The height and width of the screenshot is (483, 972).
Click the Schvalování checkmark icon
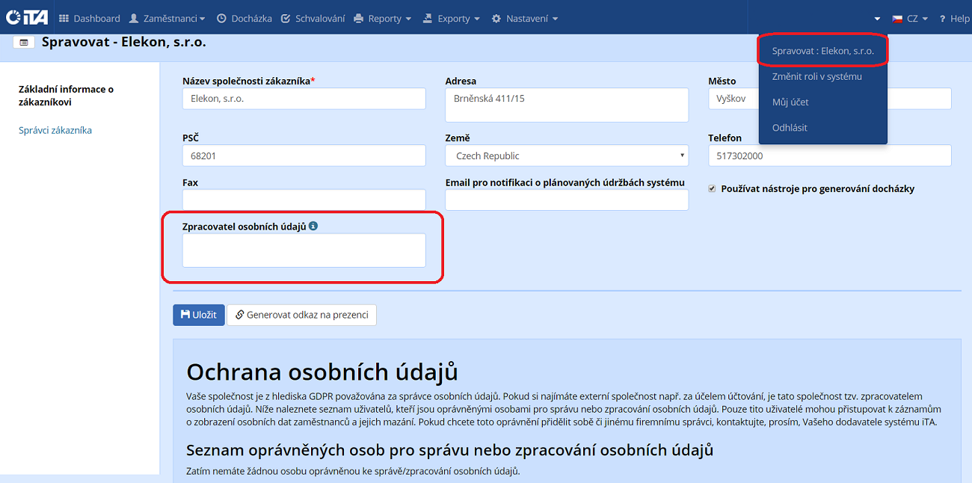286,18
